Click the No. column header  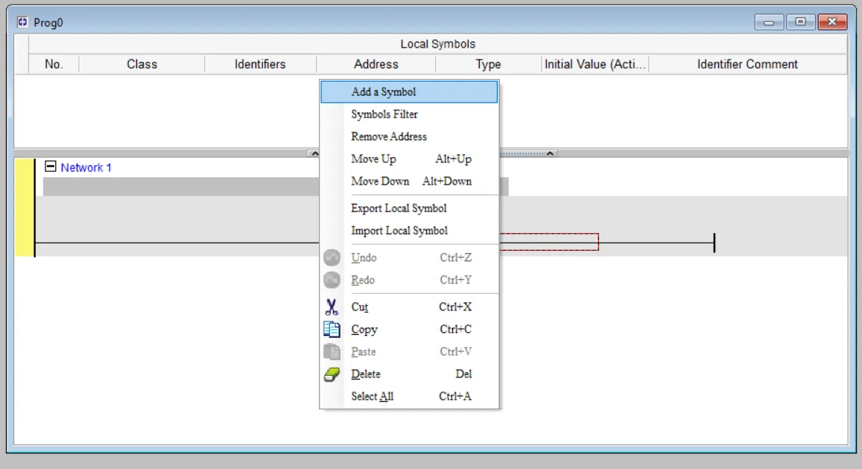54,64
